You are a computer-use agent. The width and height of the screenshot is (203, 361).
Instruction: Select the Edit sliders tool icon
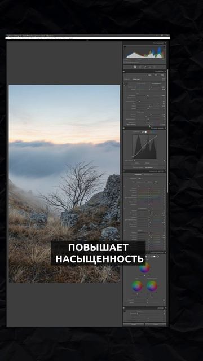tap(135, 67)
